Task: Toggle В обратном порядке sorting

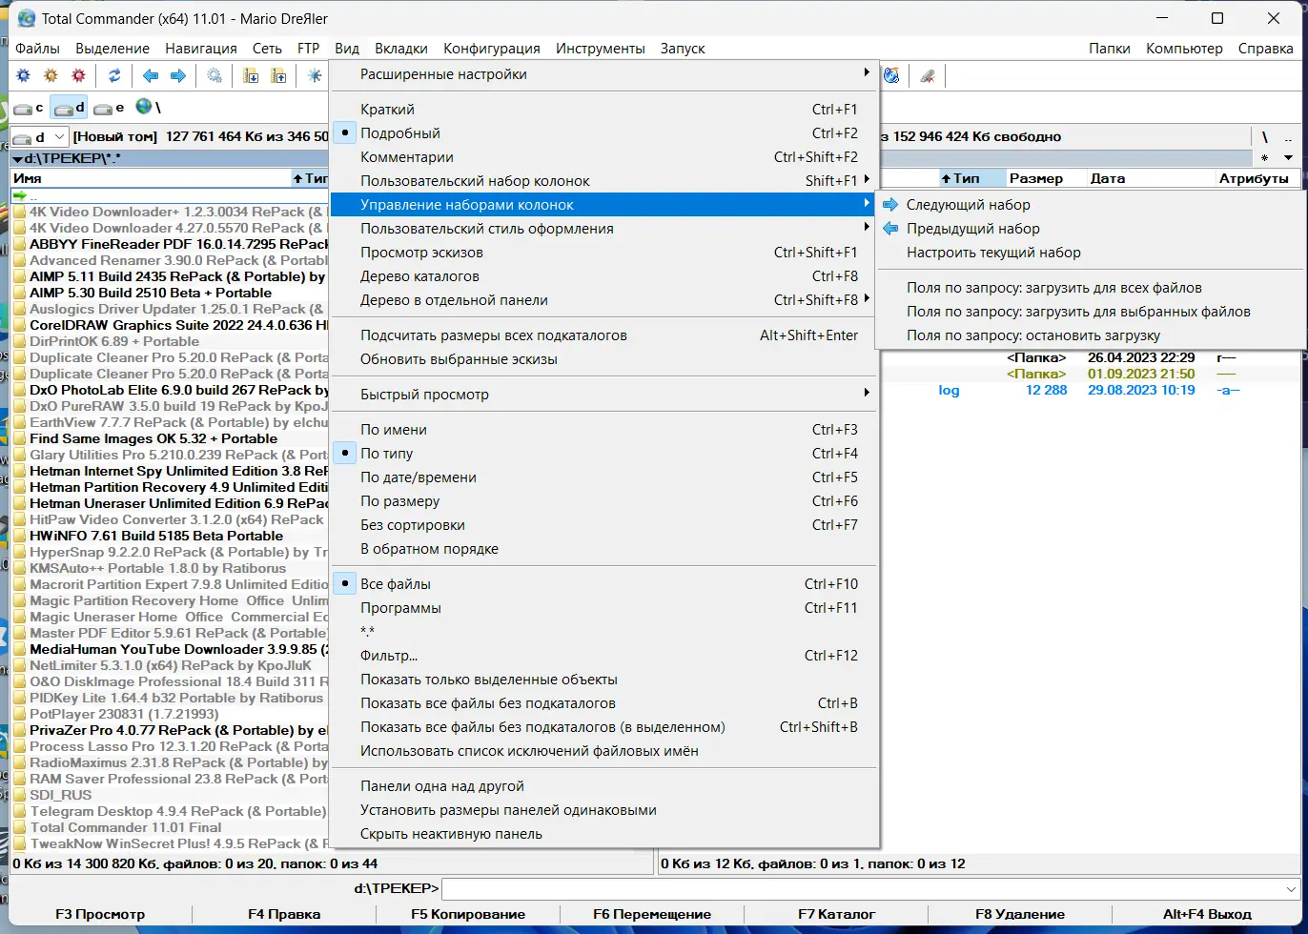Action: coord(603,549)
